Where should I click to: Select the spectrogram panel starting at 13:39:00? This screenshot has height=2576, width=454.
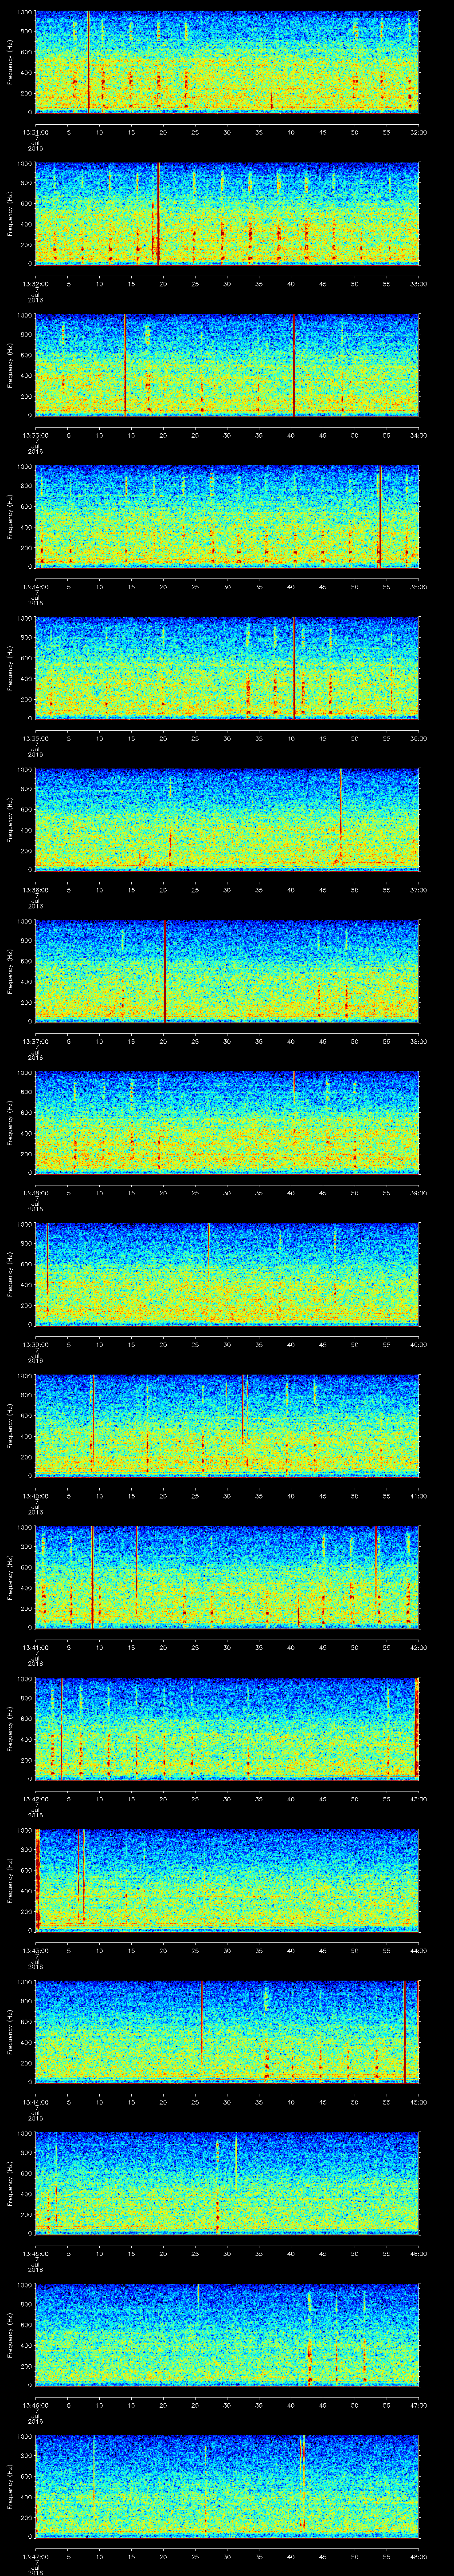tap(227, 1274)
